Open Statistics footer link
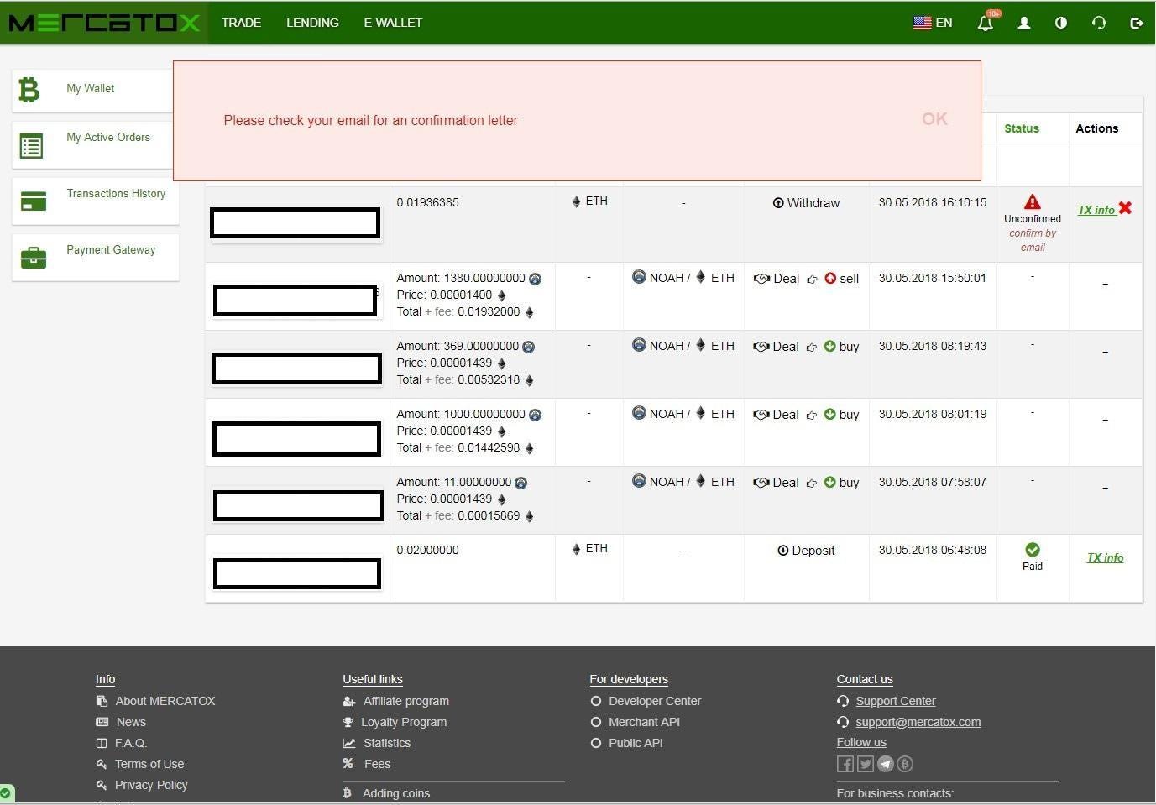1156x805 pixels. pos(387,743)
